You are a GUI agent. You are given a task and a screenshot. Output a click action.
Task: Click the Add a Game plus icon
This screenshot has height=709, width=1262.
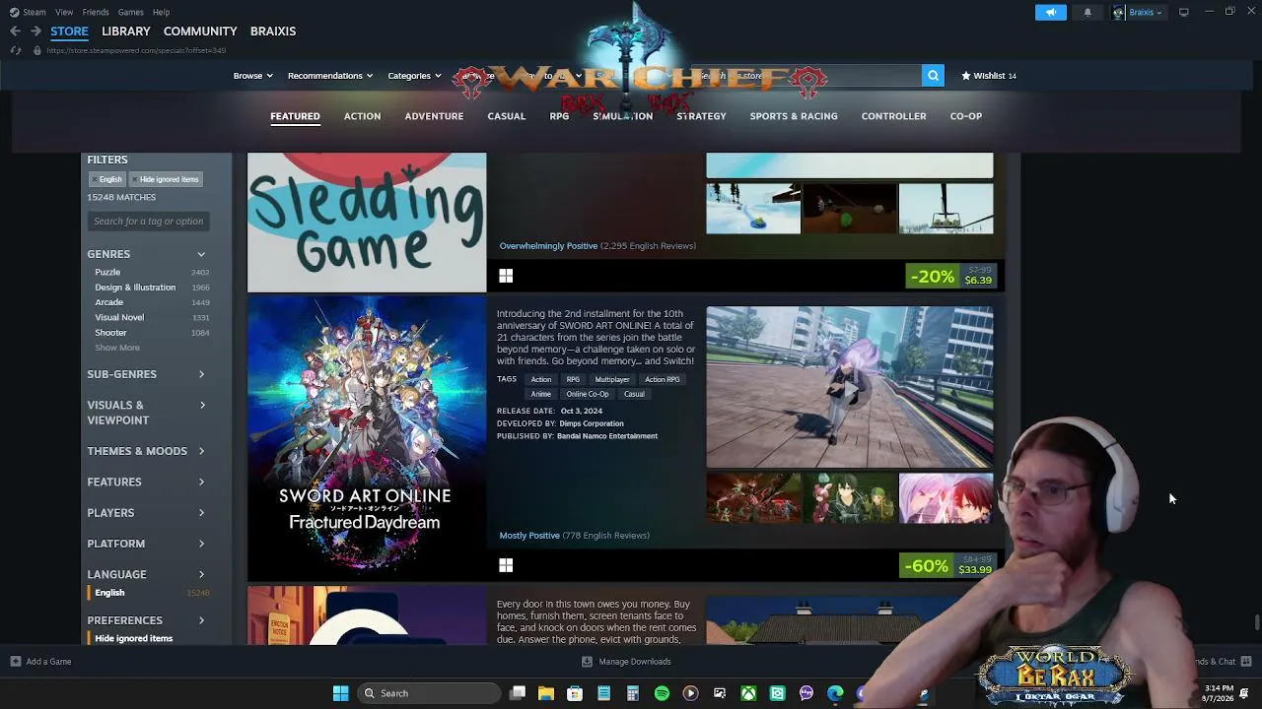(16, 662)
